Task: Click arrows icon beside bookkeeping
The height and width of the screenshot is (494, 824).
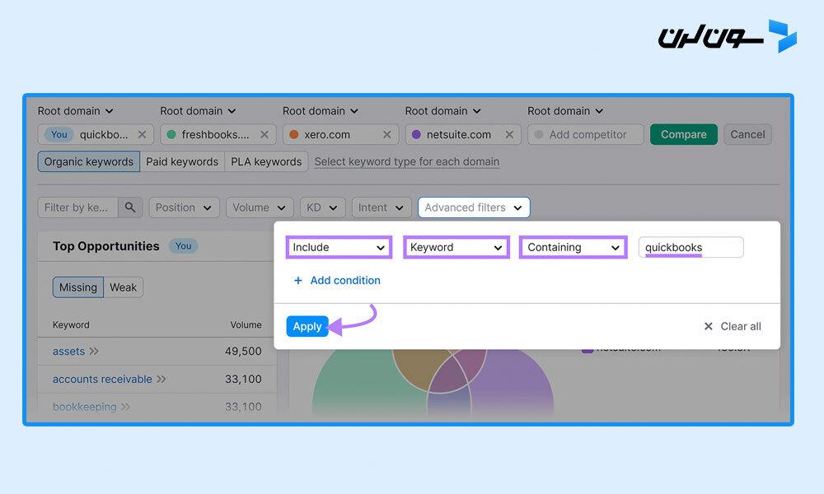Action: click(x=125, y=407)
